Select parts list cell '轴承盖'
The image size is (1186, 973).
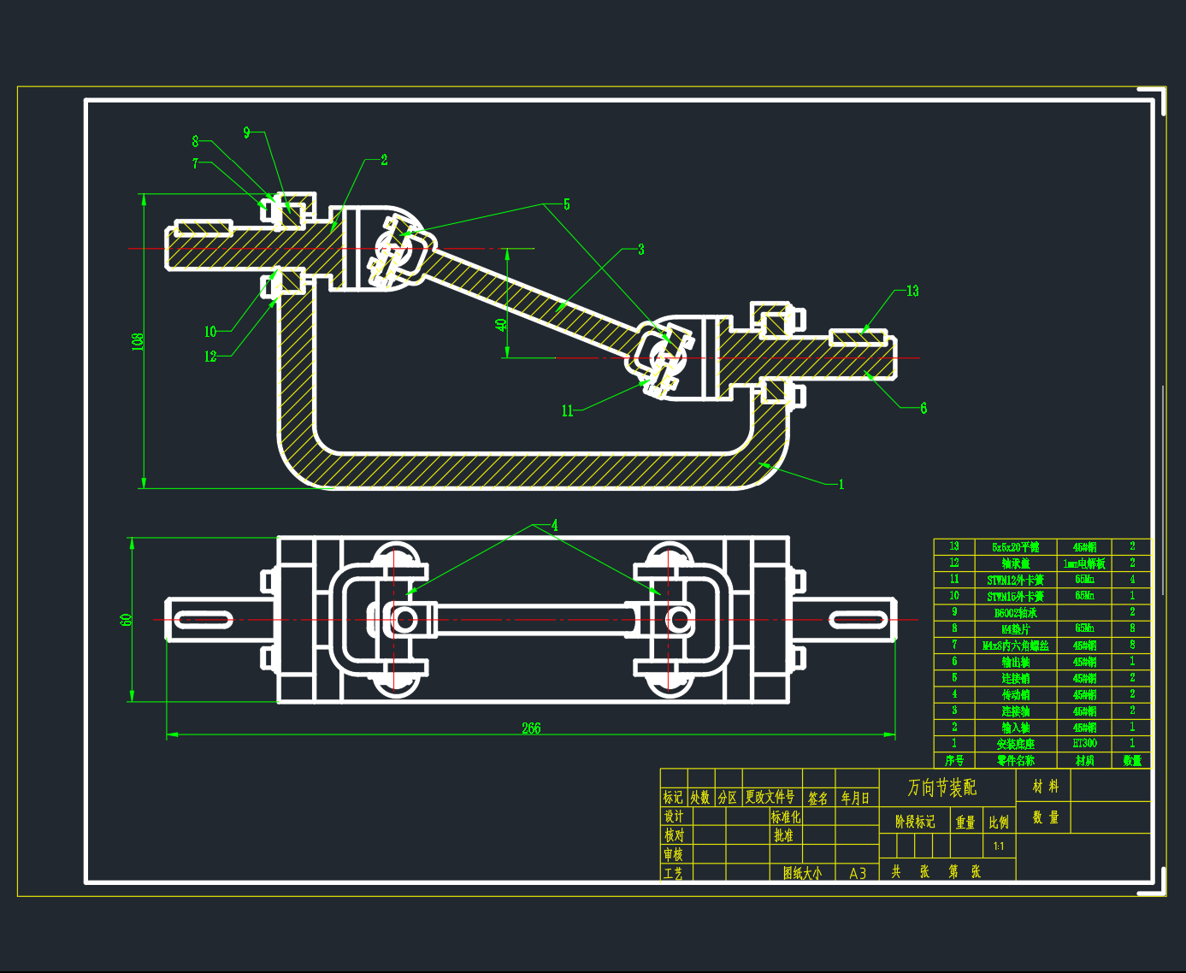click(1016, 563)
